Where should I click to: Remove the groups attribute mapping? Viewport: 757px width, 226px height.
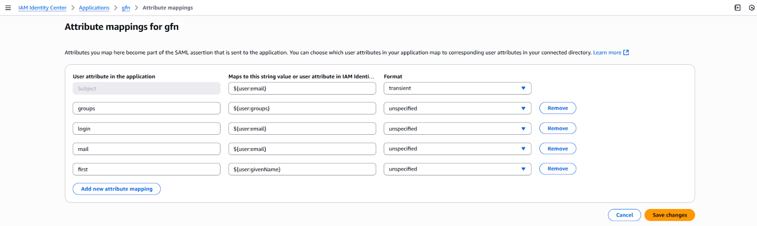557,108
